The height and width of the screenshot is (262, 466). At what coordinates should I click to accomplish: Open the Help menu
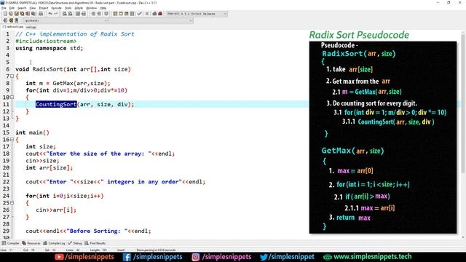click(x=103, y=8)
